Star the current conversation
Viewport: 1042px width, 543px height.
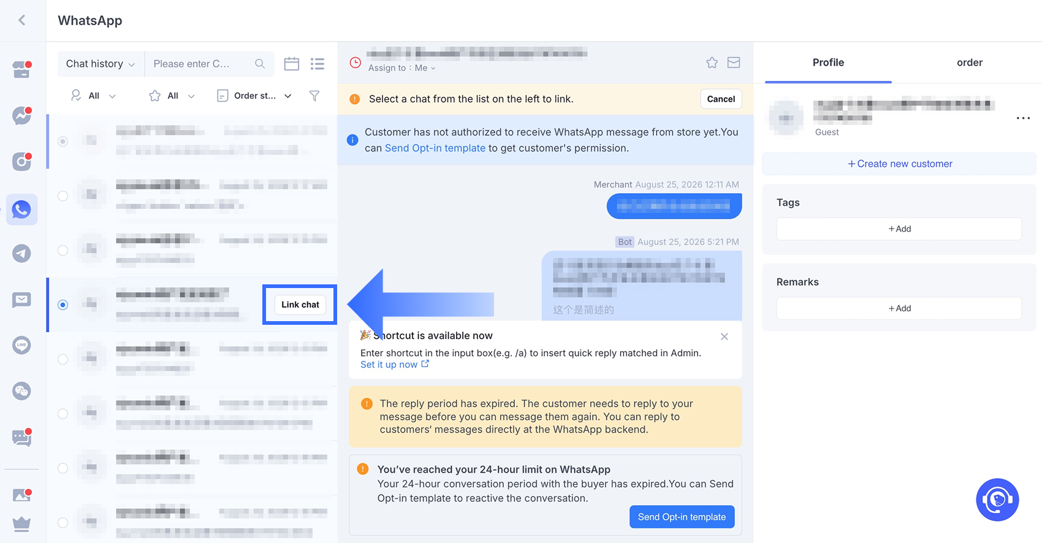(712, 63)
